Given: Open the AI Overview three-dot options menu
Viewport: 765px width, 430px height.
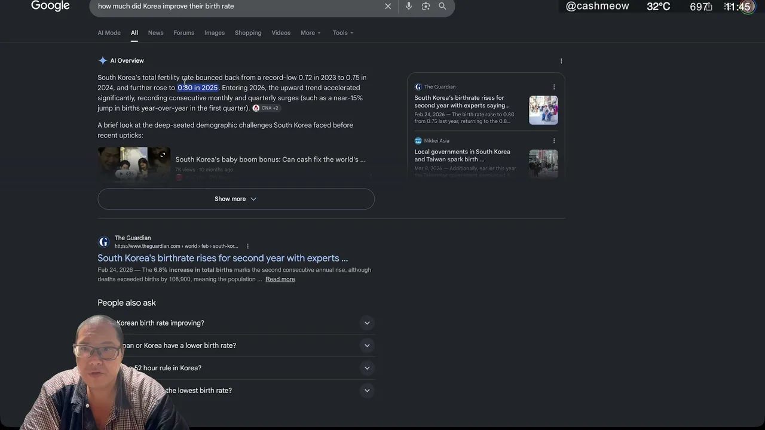Looking at the screenshot, I should (561, 61).
